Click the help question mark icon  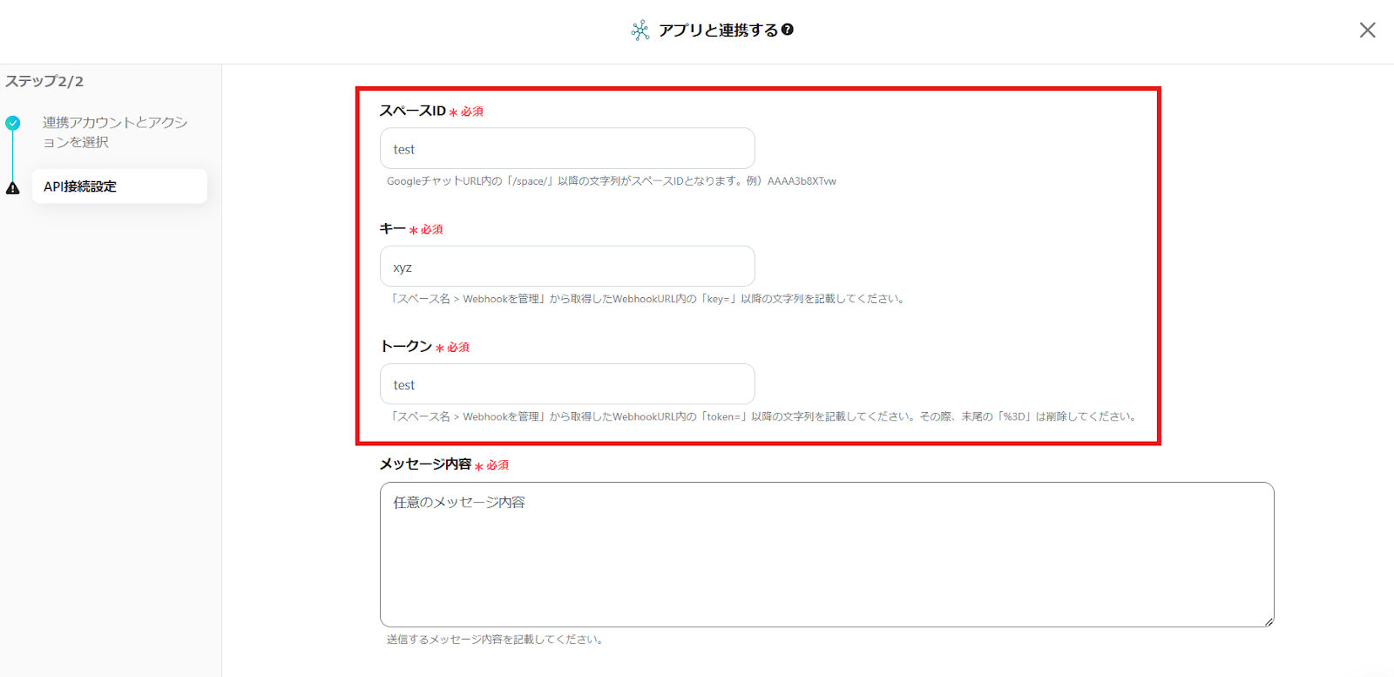(x=788, y=30)
